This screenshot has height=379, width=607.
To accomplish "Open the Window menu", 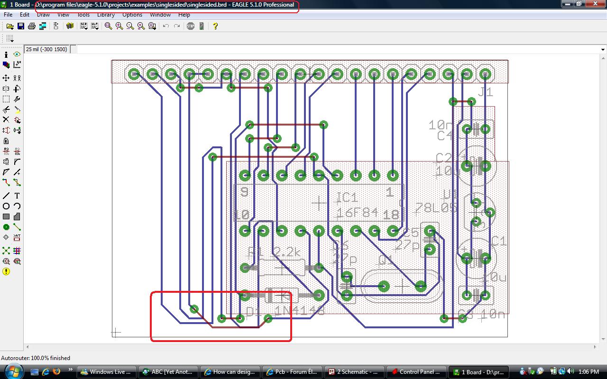I will click(160, 15).
